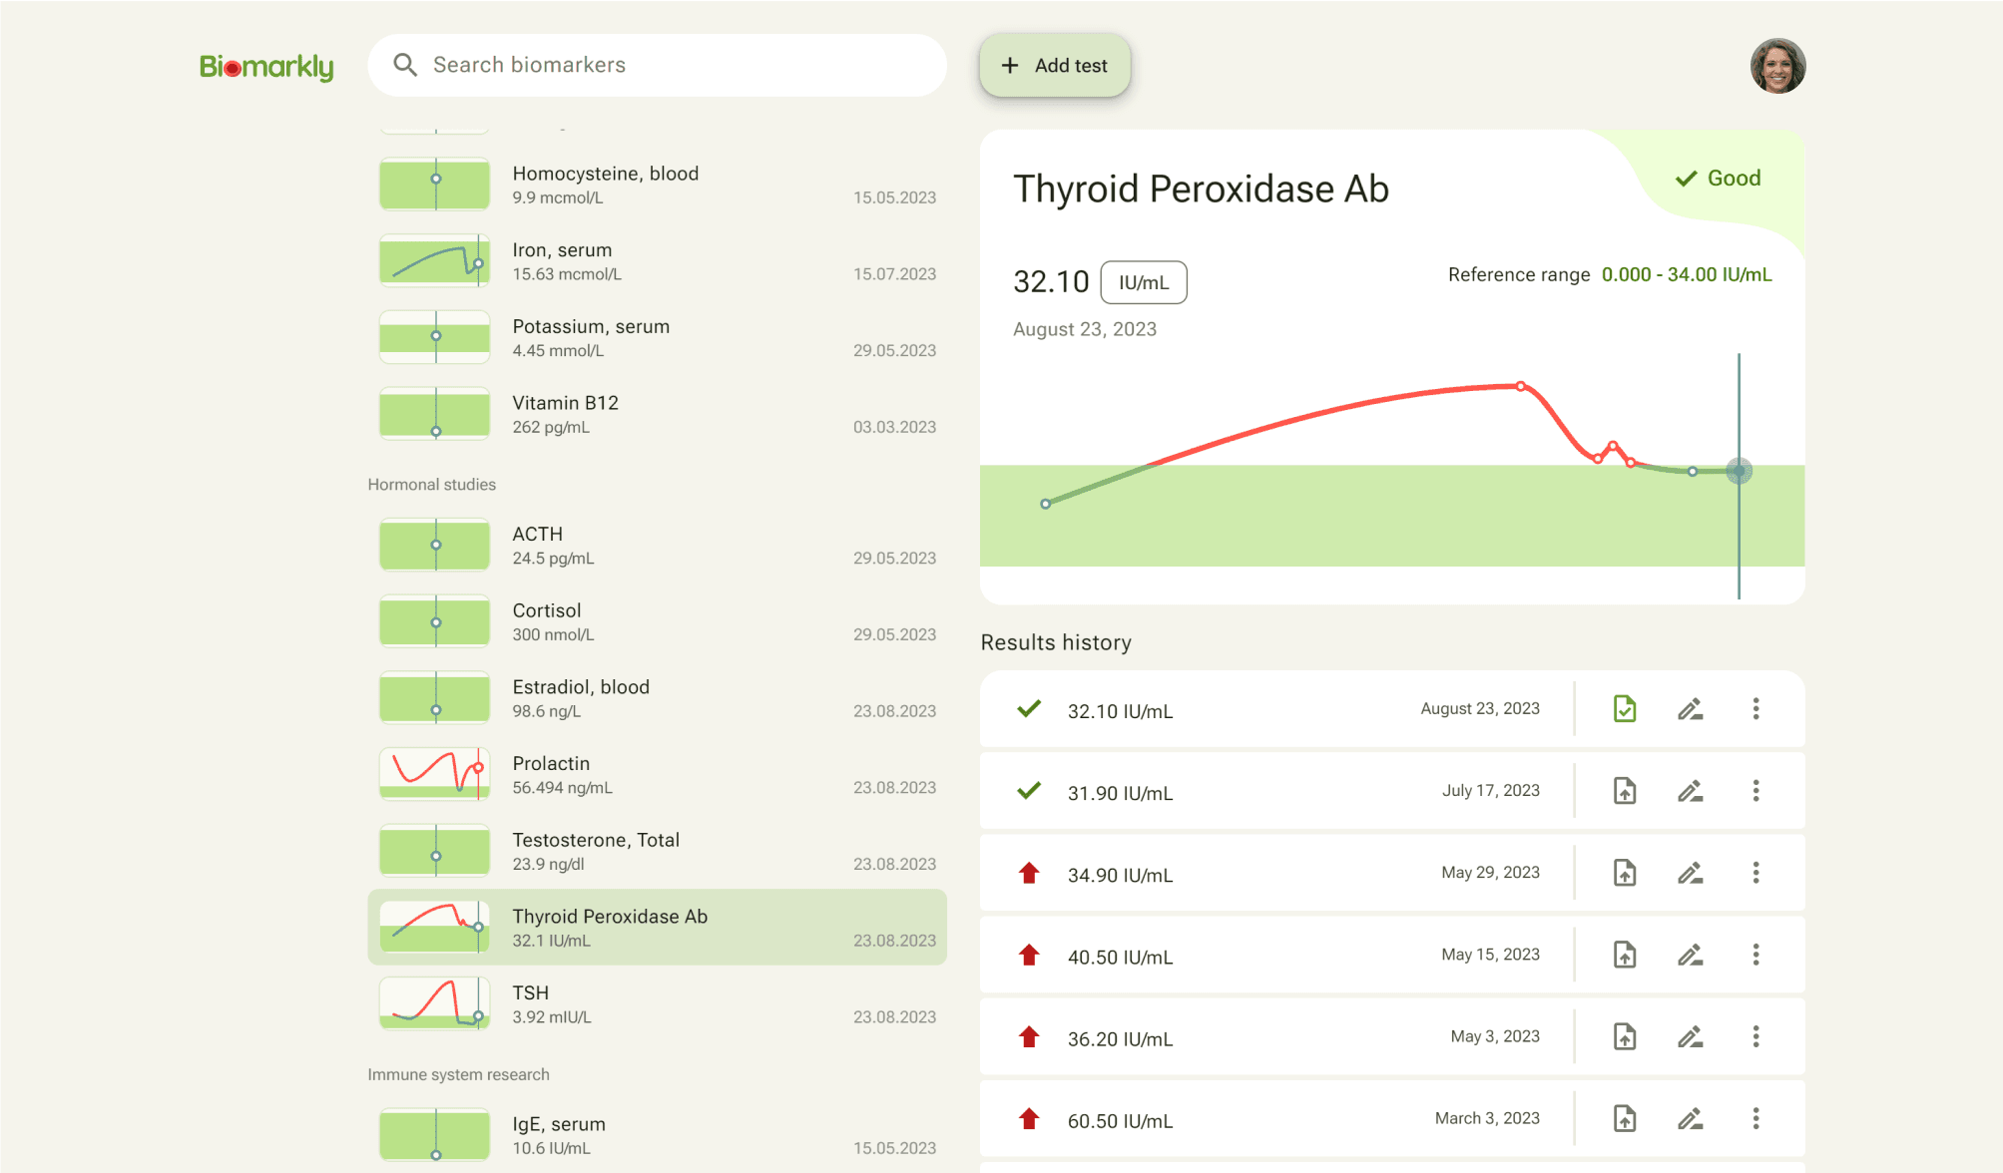The height and width of the screenshot is (1173, 2003).
Task: Edit the March 3, 2023 result
Action: click(x=1690, y=1118)
